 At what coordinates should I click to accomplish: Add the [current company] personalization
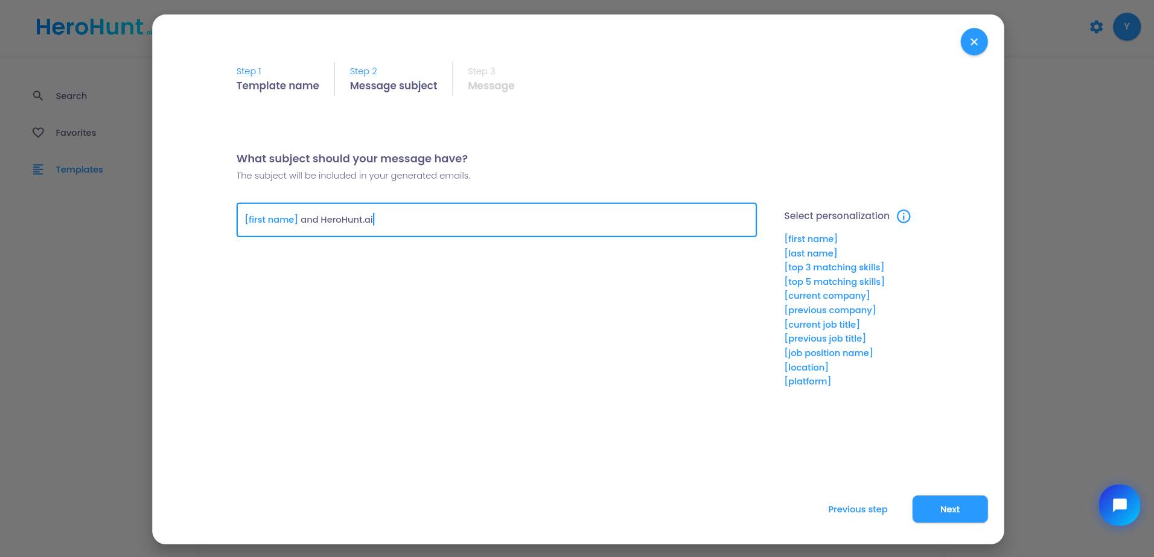[x=827, y=296]
